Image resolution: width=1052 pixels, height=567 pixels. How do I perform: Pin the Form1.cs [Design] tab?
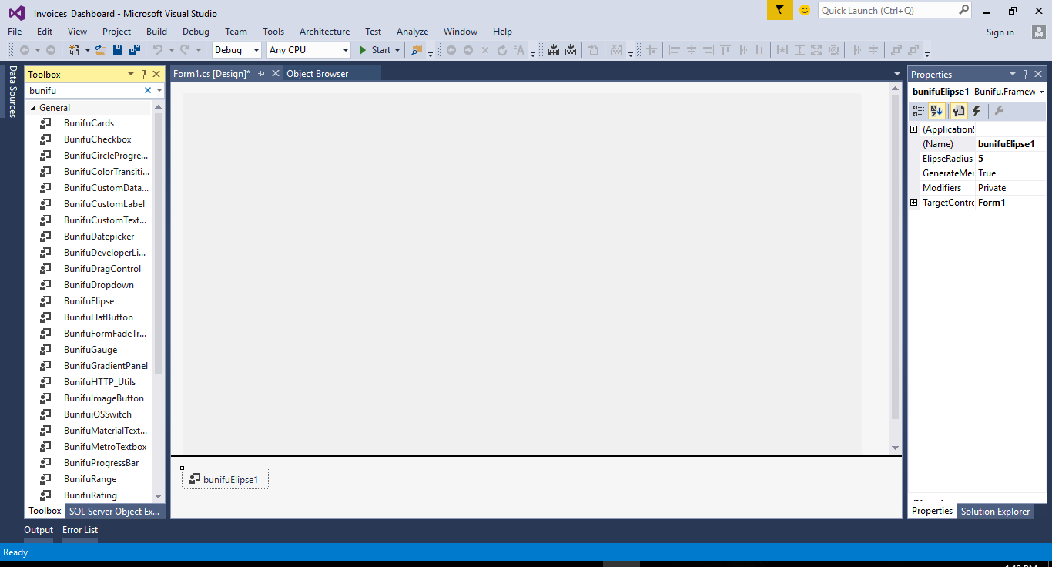[x=261, y=74]
